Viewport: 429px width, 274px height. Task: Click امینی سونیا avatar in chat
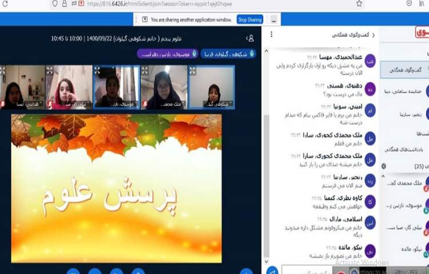point(370,111)
